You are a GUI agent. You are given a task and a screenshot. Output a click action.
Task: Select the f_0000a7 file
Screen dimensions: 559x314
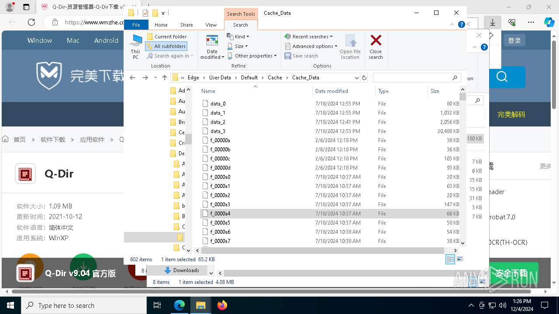(330, 241)
